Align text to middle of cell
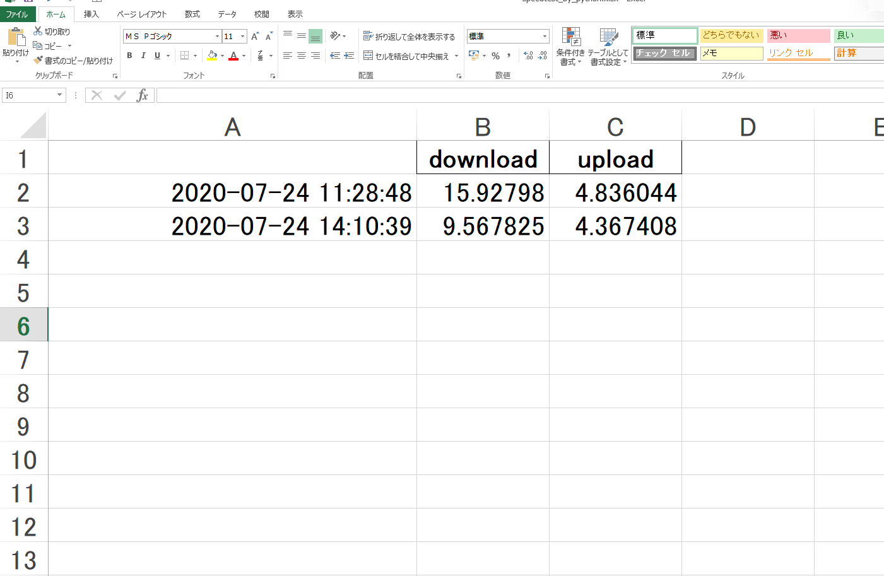The image size is (884, 576). (x=302, y=37)
